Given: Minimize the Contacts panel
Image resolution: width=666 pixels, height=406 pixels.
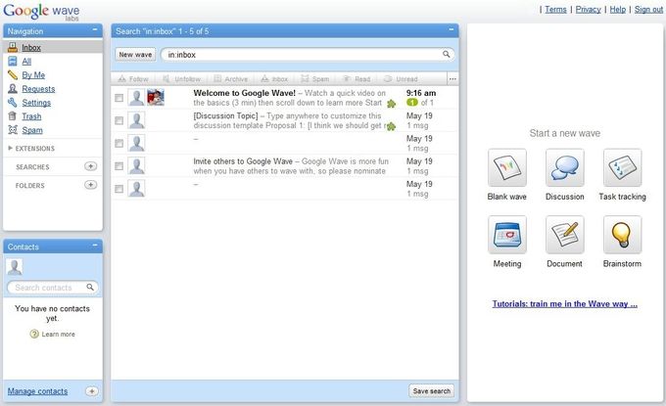Looking at the screenshot, I should pyautogui.click(x=95, y=246).
